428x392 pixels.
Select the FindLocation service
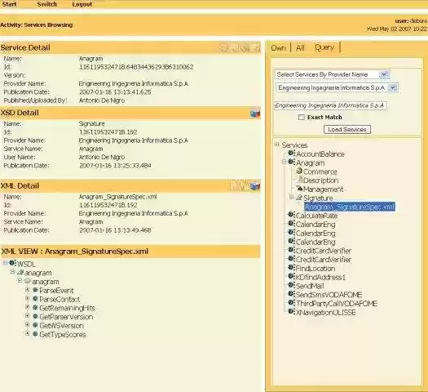tap(315, 269)
